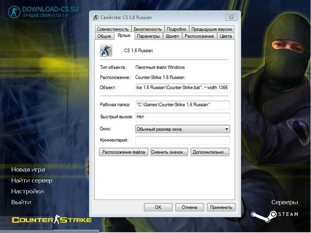Click the download-cs.su soldier logo
The width and height of the screenshot is (311, 233).
pyautogui.click(x=14, y=12)
